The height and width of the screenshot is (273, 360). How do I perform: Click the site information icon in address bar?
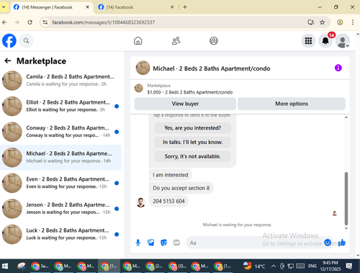[45, 22]
